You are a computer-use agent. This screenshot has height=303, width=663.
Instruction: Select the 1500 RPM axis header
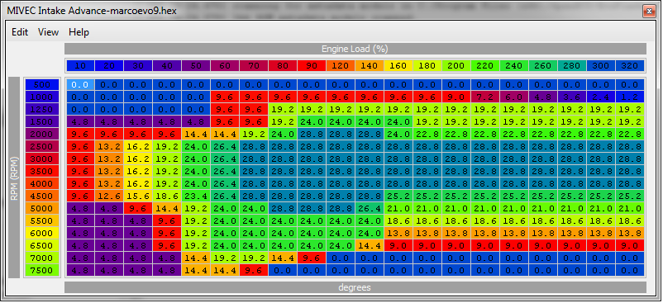pyautogui.click(x=41, y=122)
